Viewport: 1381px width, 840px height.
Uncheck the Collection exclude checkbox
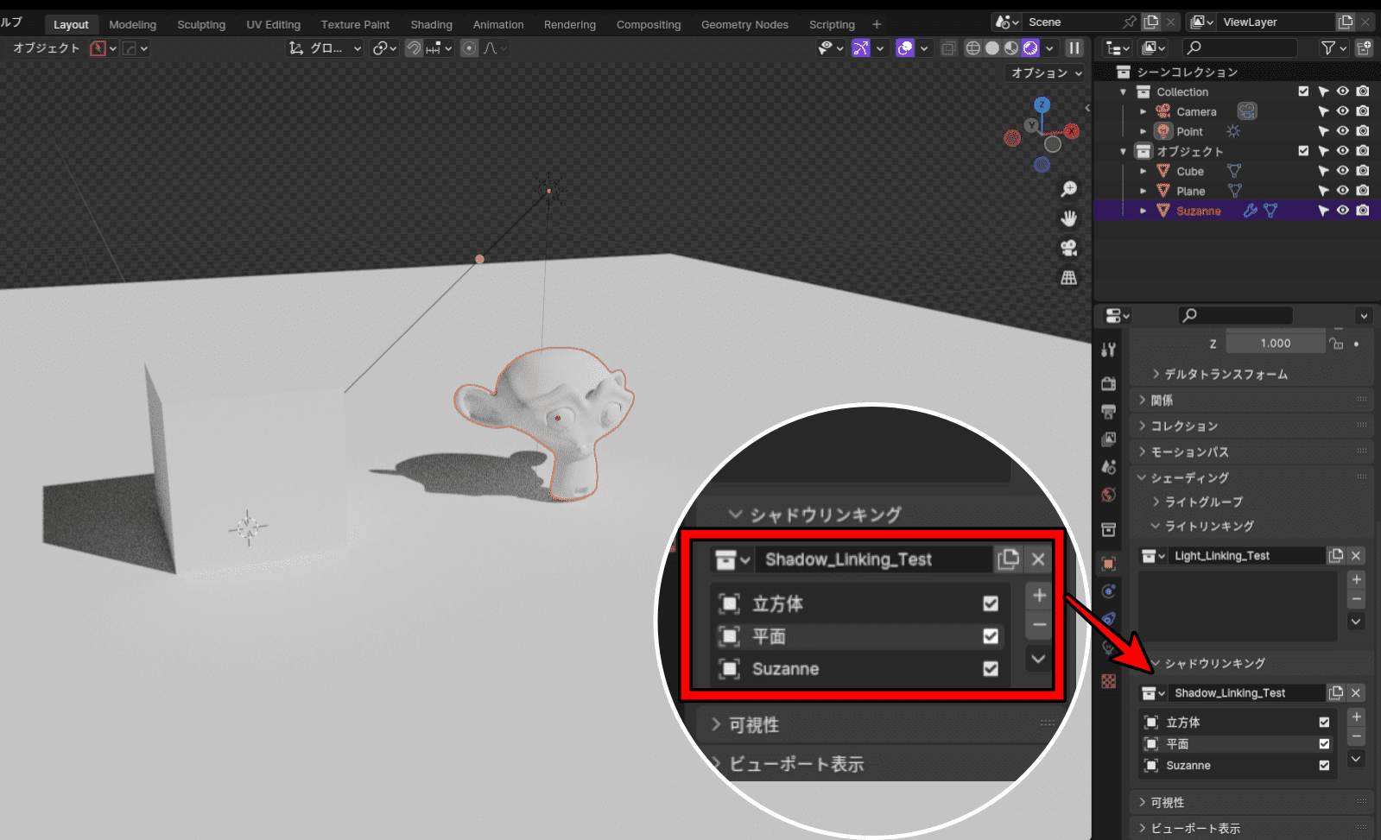coord(1303,91)
